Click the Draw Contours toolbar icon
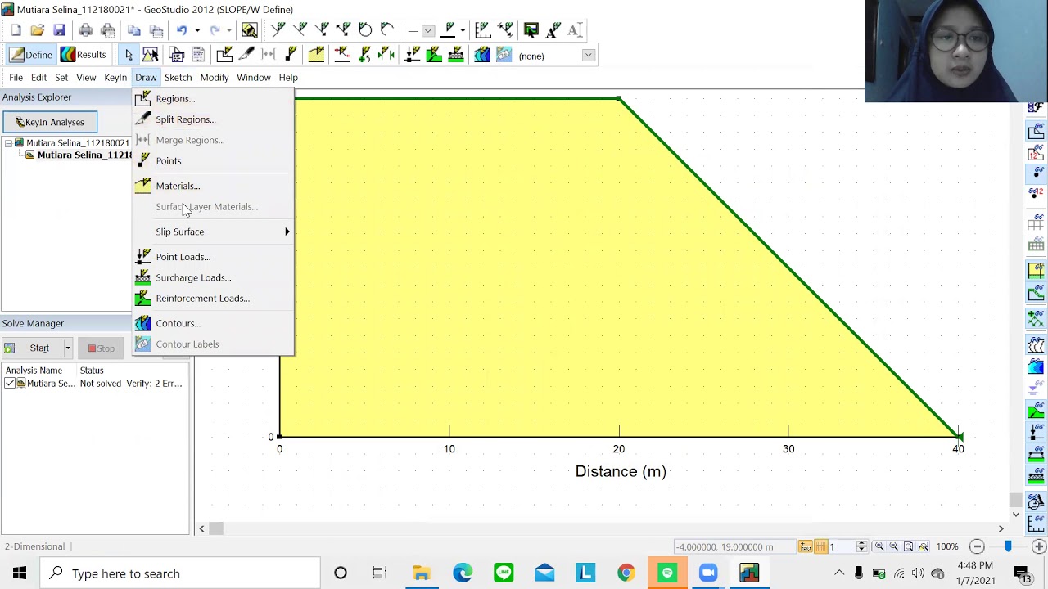This screenshot has height=589, width=1048. [x=482, y=55]
